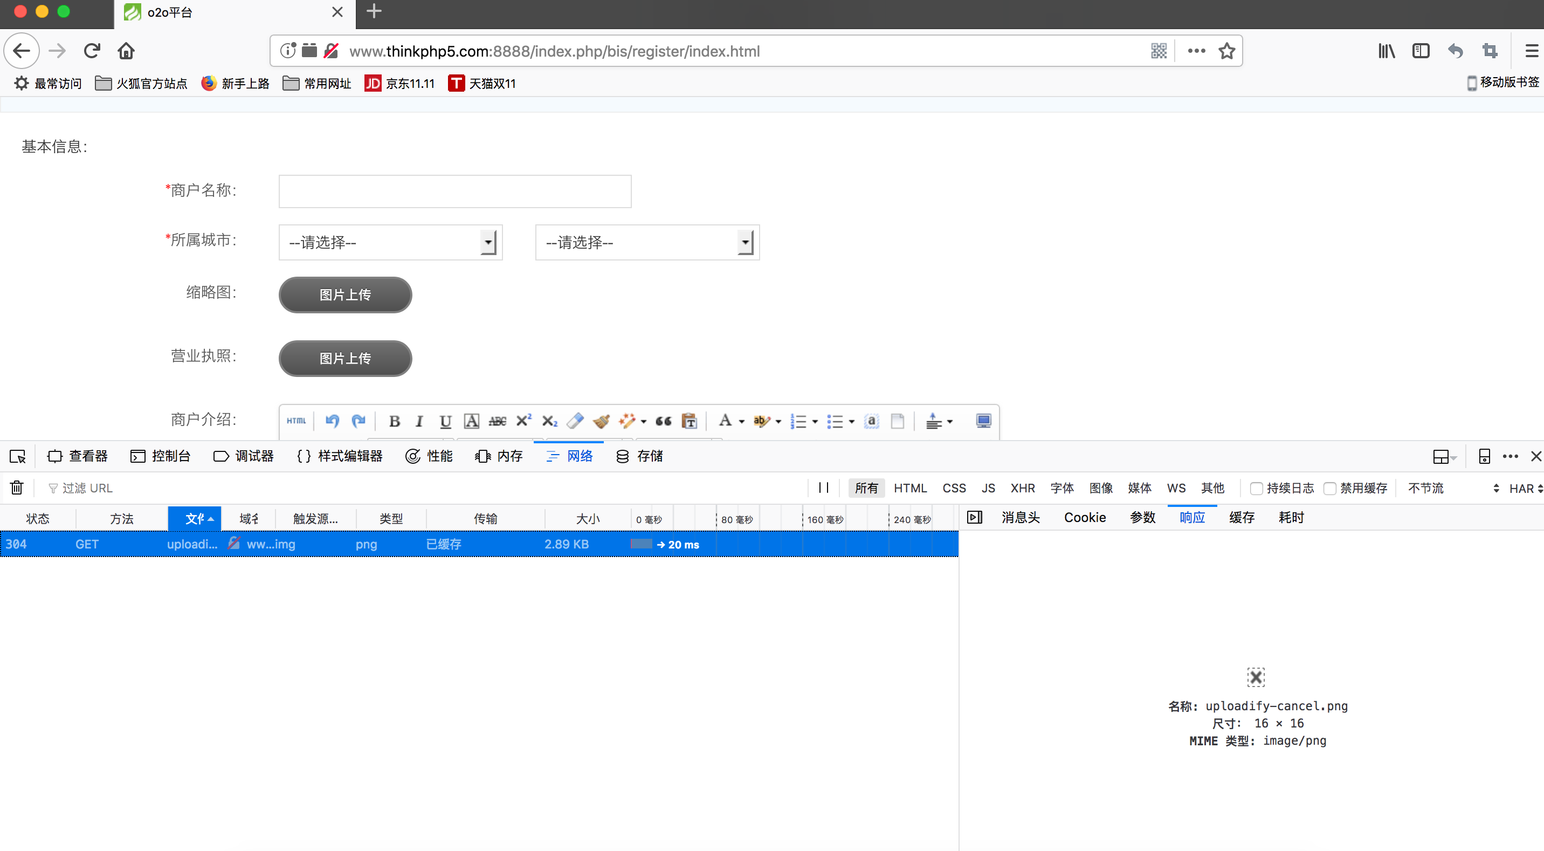This screenshot has width=1544, height=851.
Task: Open DevTools more options ellipsis
Action: tap(1511, 456)
